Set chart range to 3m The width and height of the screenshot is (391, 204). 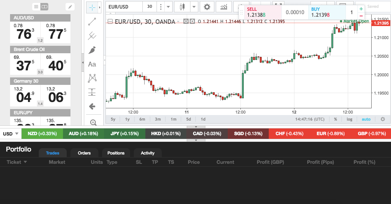pos(158,119)
